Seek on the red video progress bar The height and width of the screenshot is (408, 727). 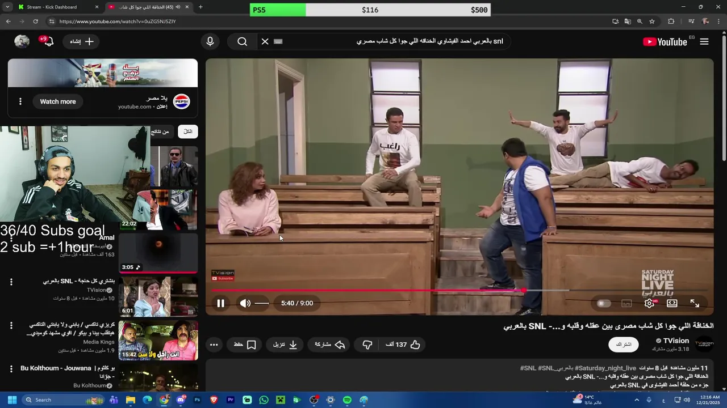pos(459,290)
